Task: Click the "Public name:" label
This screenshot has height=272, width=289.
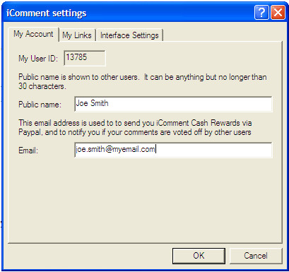Action: click(x=40, y=105)
